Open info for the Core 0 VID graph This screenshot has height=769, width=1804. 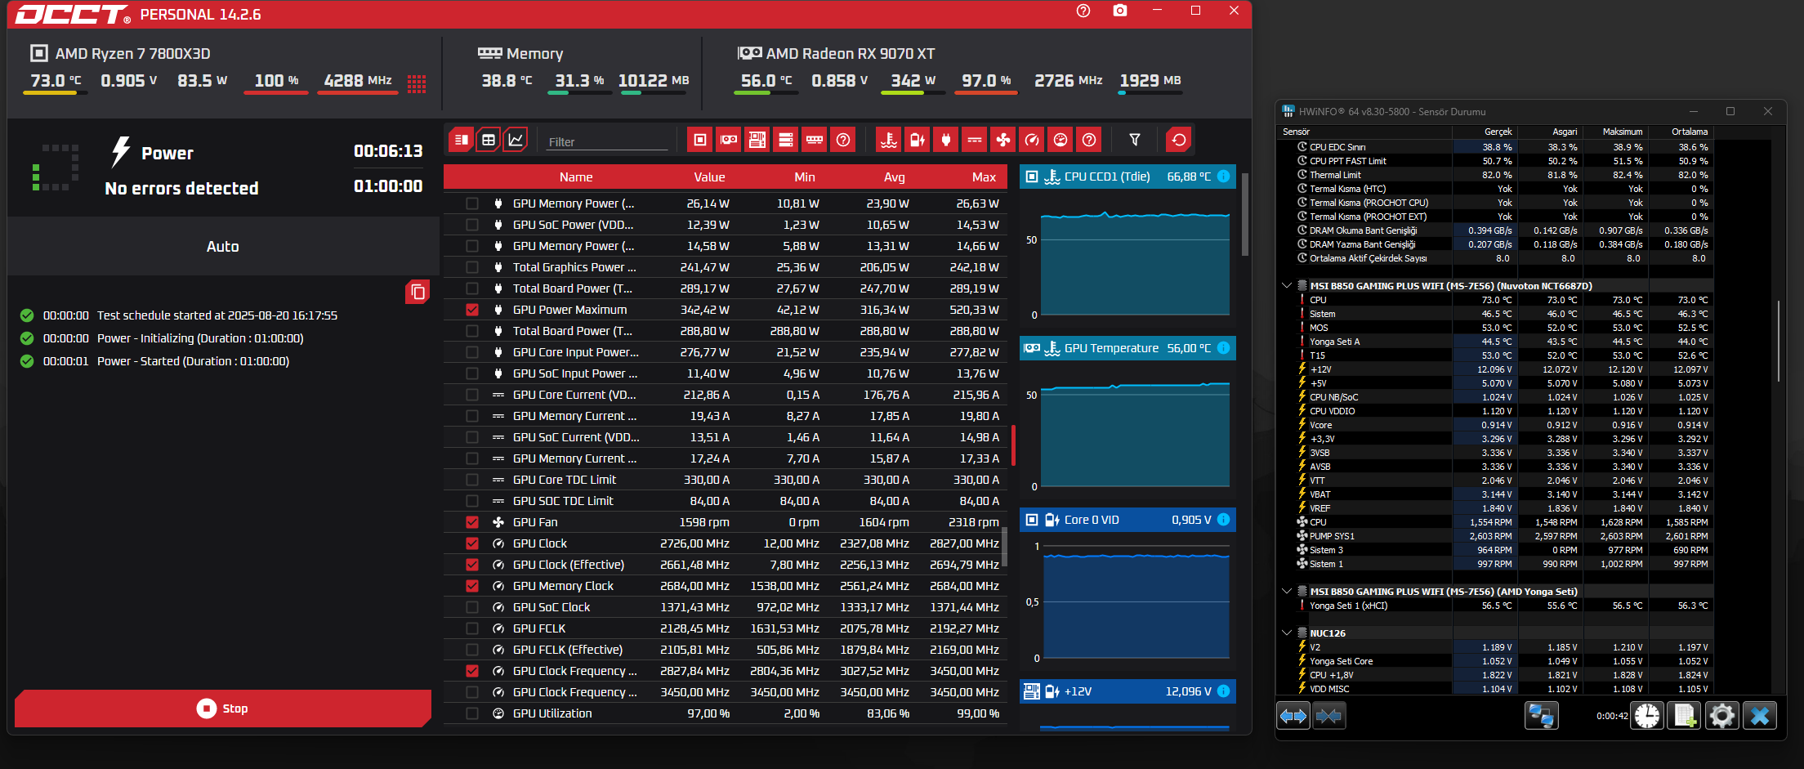pyautogui.click(x=1223, y=520)
